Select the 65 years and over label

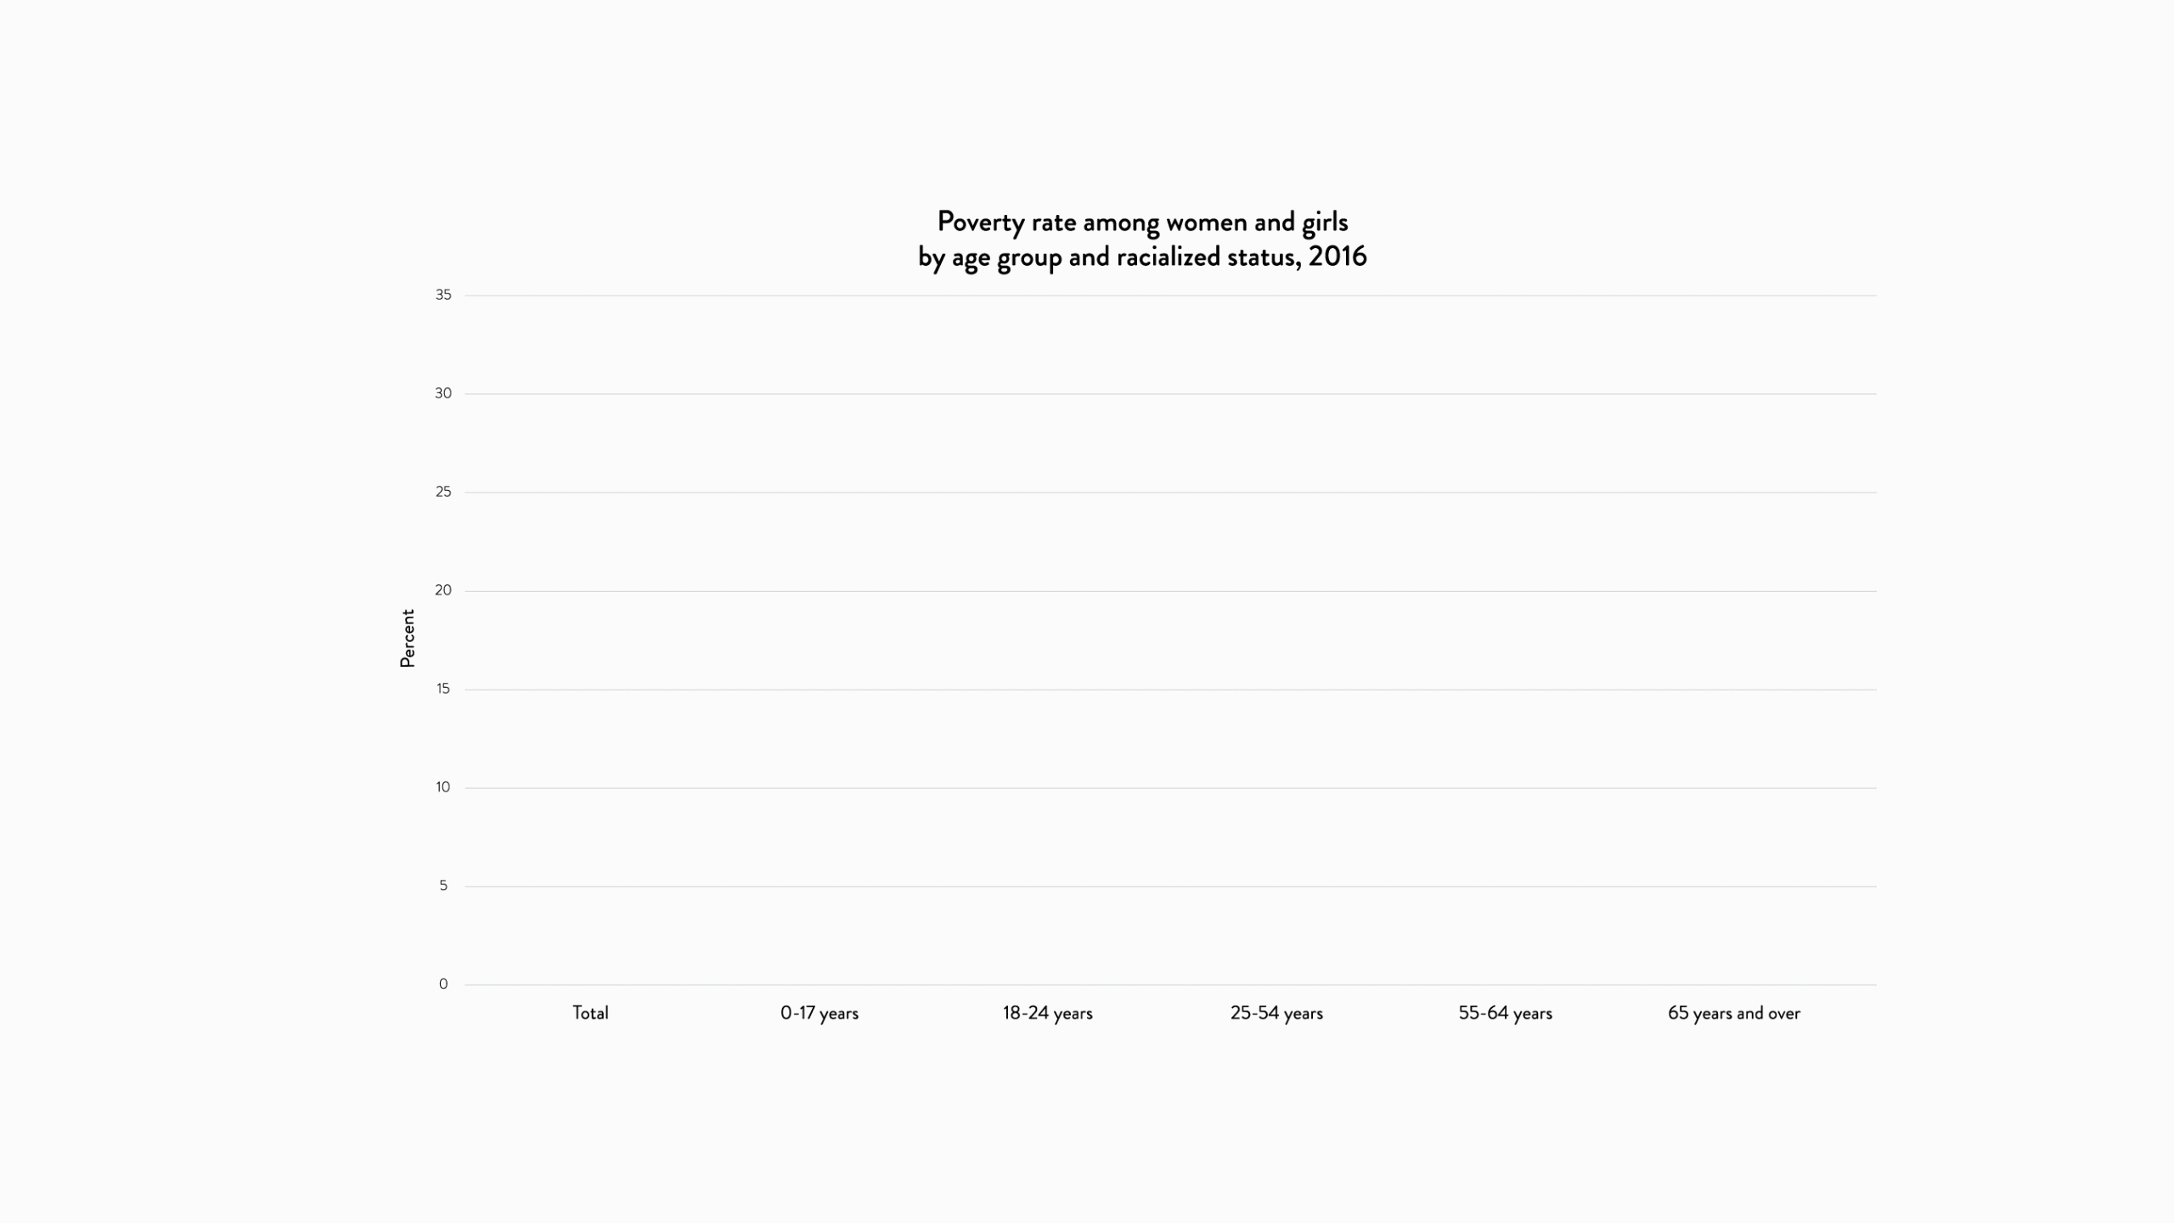[1734, 1013]
